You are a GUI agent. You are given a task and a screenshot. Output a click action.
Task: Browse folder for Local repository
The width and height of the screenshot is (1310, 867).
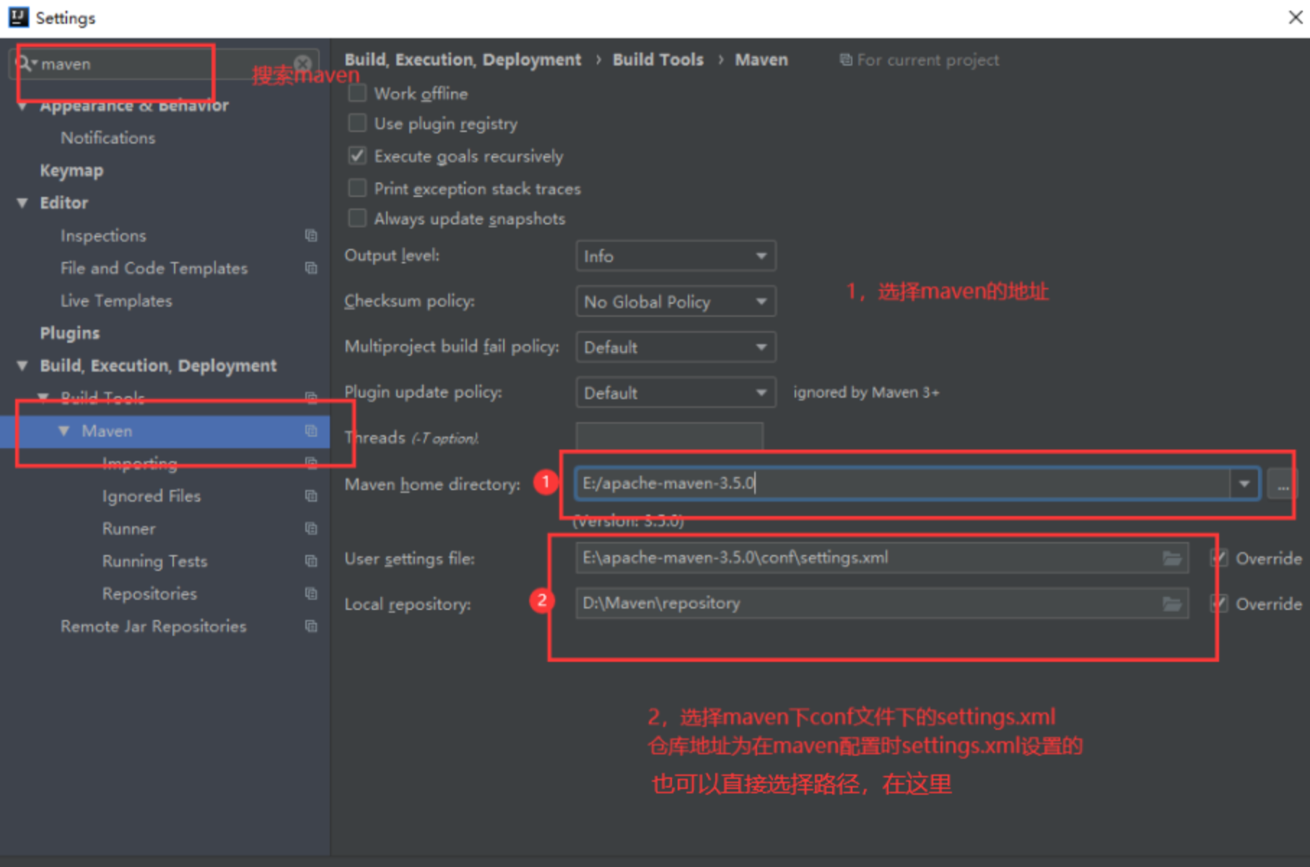click(1172, 604)
